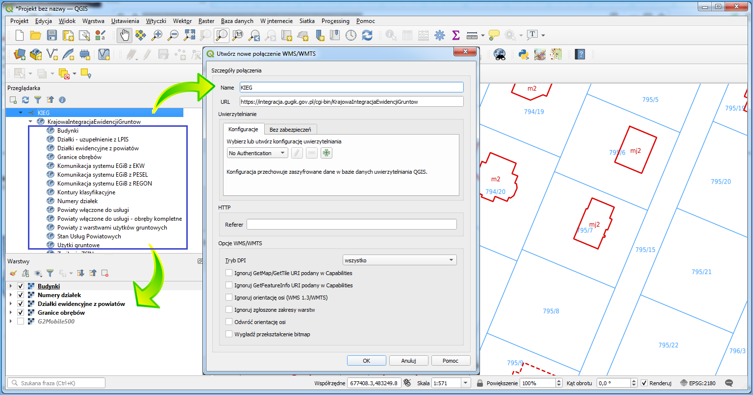Viewport: 753px width, 395px height.
Task: Open the Warstwa menu
Action: pyautogui.click(x=93, y=21)
